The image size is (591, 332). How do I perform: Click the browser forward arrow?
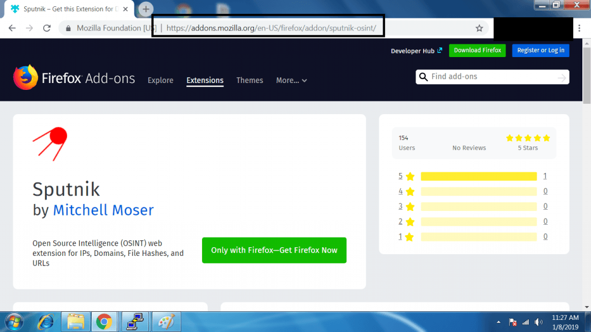tap(29, 28)
